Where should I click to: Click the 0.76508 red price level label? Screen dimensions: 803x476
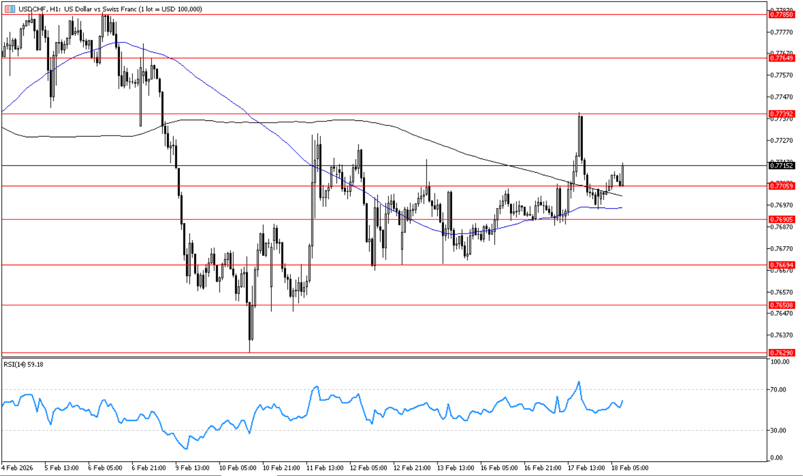click(781, 305)
